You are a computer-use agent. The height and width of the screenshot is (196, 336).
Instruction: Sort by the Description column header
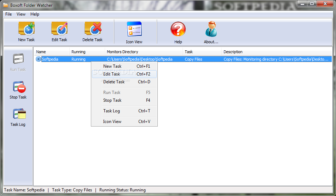click(x=277, y=52)
